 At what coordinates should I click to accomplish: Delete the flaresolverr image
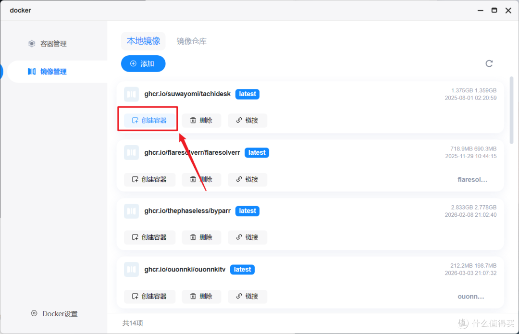tap(201, 179)
